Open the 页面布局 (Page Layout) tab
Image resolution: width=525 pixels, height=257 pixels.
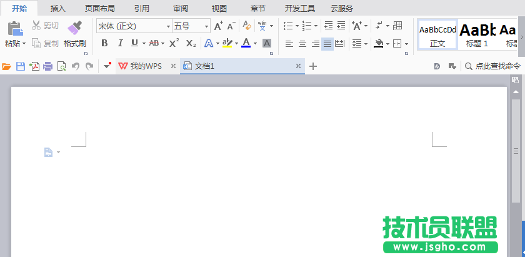[x=100, y=8]
